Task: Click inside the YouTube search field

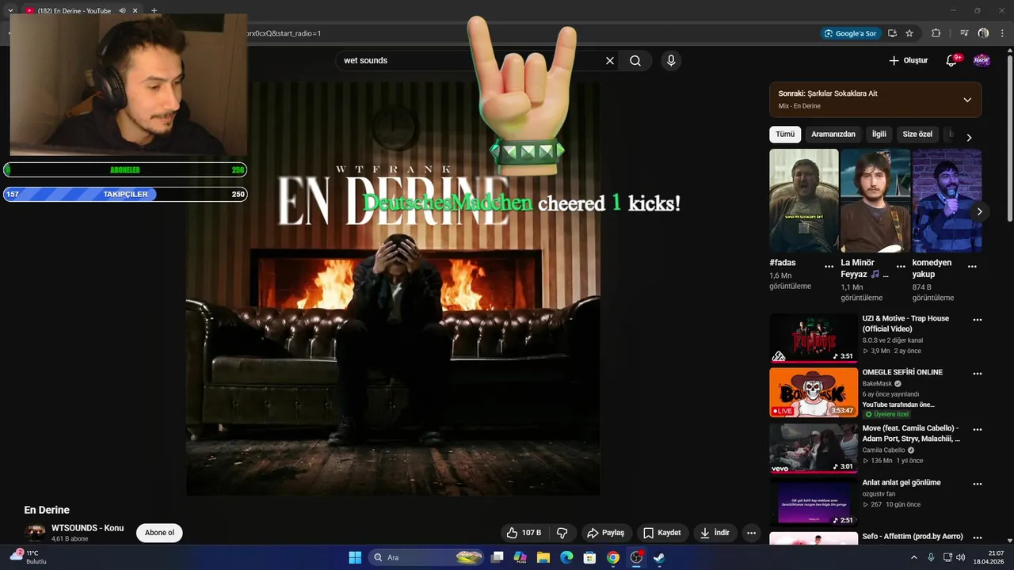Action: [x=471, y=61]
